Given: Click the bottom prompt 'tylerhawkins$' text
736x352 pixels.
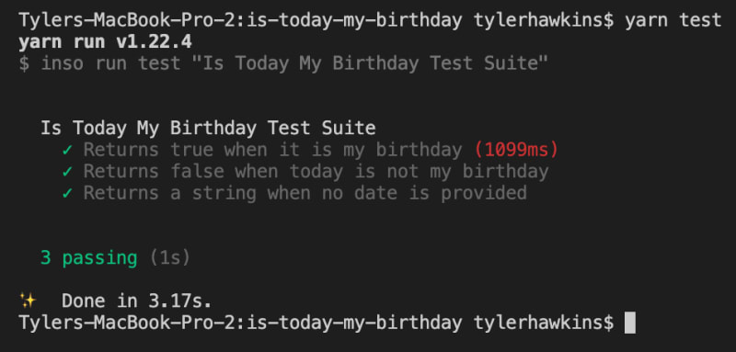Looking at the screenshot, I should pyautogui.click(x=544, y=323).
